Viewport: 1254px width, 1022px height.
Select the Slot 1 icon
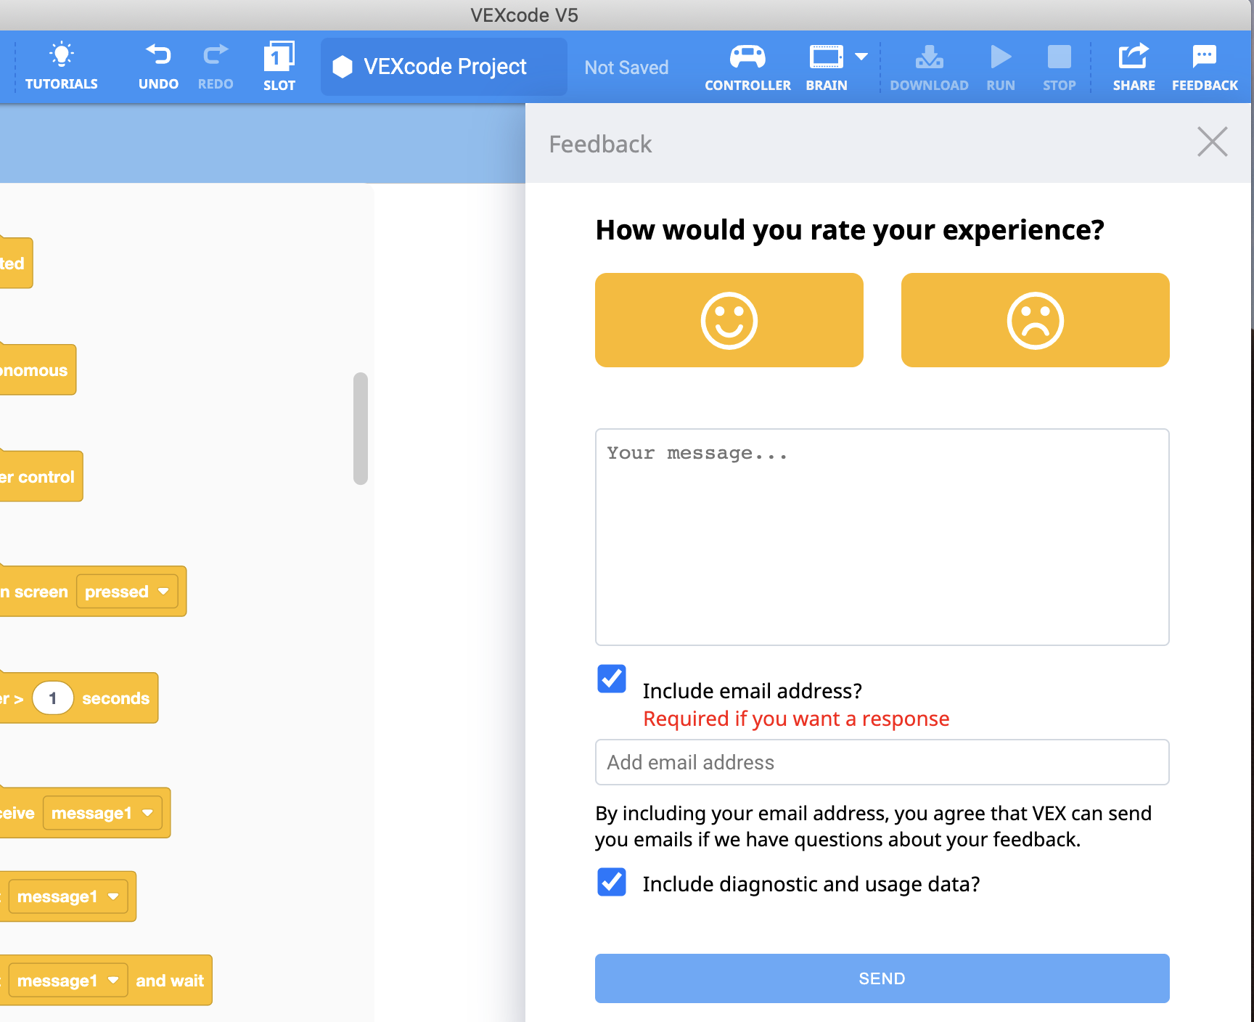coord(279,57)
